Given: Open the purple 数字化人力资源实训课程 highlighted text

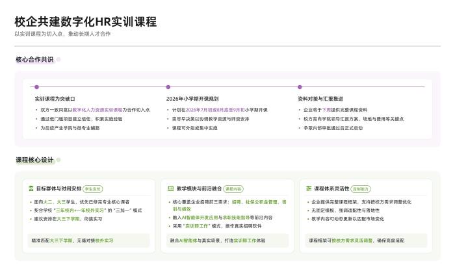Looking at the screenshot, I should [97, 110].
